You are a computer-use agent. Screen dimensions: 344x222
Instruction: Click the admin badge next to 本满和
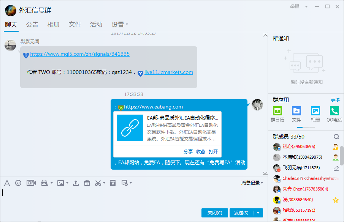click(x=335, y=157)
